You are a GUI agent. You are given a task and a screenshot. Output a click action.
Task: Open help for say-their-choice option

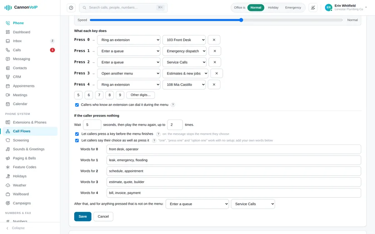coord(154,141)
